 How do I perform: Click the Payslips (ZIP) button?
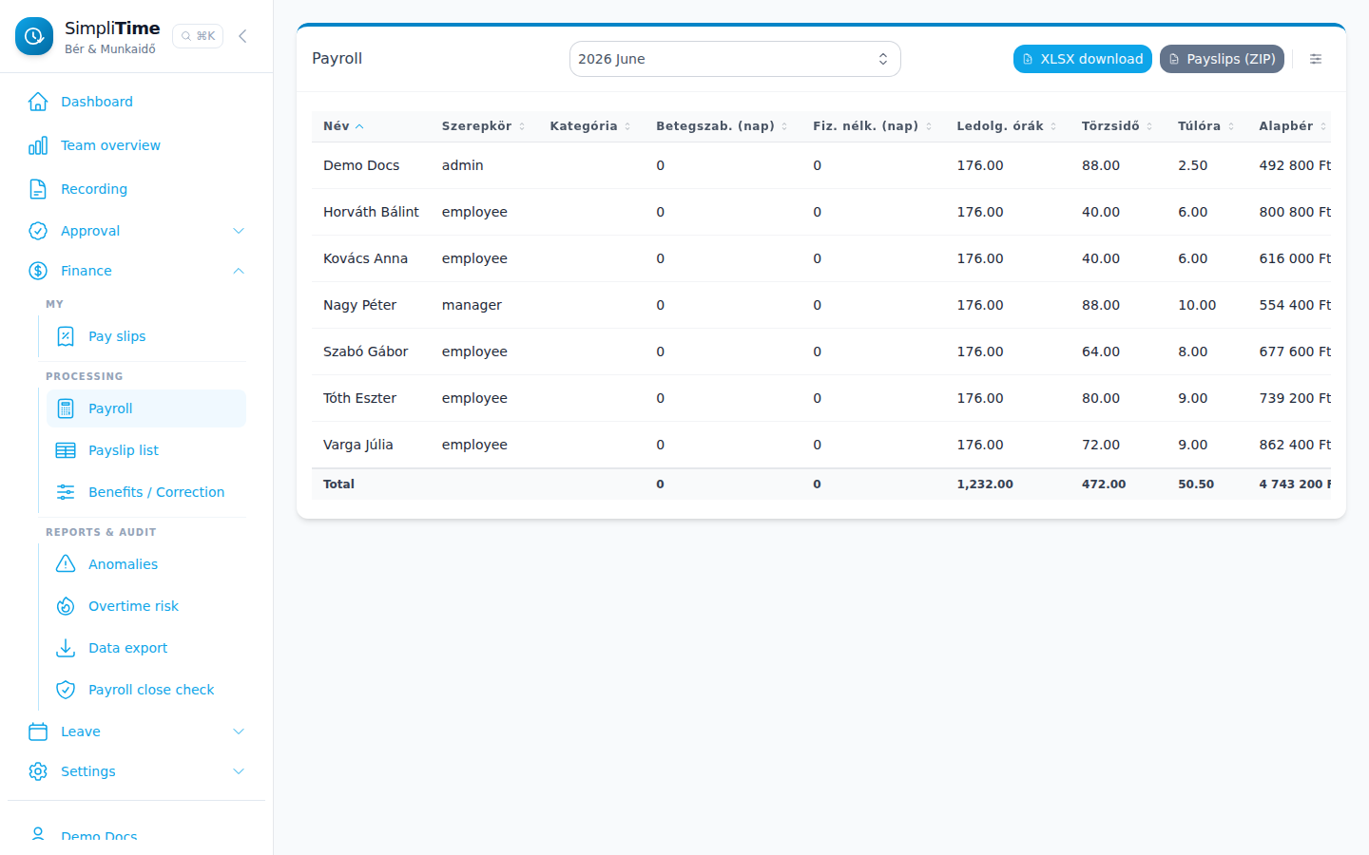(x=1222, y=59)
